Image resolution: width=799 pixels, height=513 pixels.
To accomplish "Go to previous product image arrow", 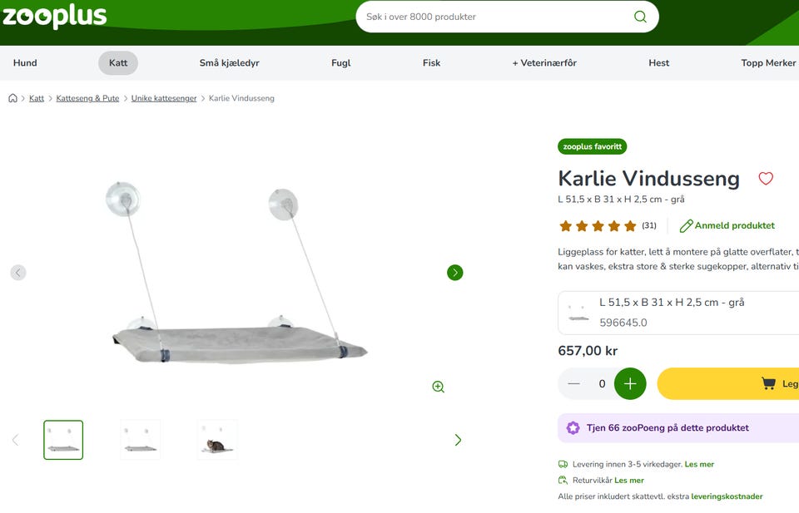I will click(18, 273).
